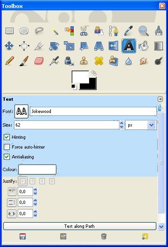Select the Zoom magnifier tool
This screenshot has width=168, height=247.
pos(144,31)
